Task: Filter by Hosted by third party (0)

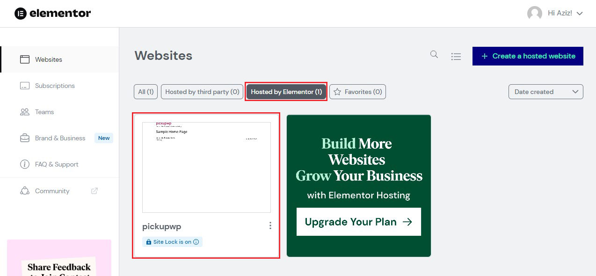Action: 202,92
